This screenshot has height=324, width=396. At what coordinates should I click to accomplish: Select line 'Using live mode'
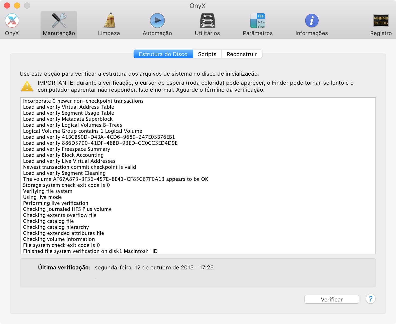42,197
